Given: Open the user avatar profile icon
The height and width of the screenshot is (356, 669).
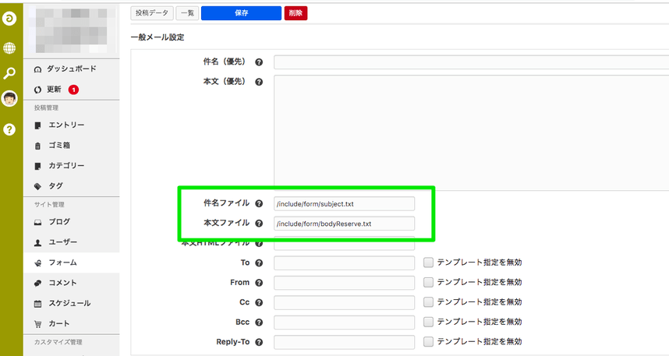Looking at the screenshot, I should (x=10, y=99).
